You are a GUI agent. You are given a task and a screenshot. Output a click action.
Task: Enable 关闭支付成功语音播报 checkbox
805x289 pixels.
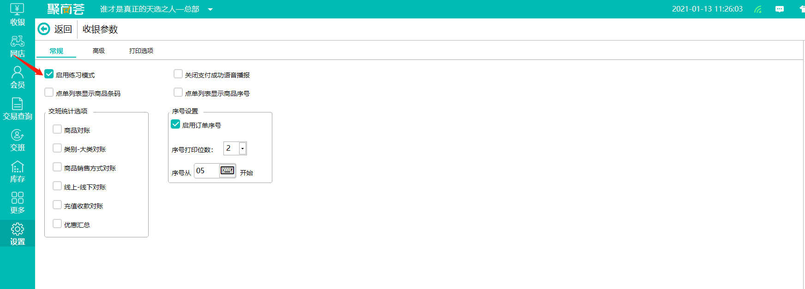tap(178, 74)
